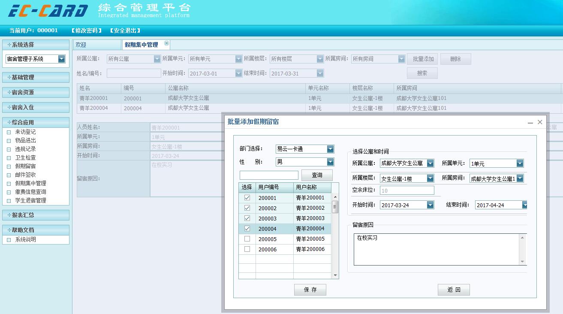Screen dimensions: 563x314
Task: Uncheck the checkbox for user 200001
Action: pyautogui.click(x=247, y=198)
